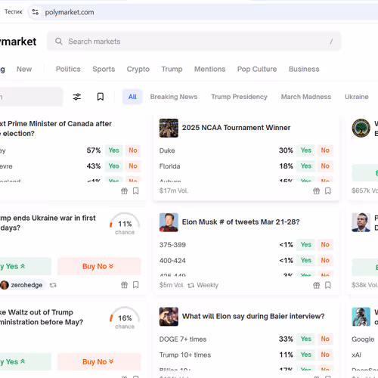Filter by Trump Presidency
The height and width of the screenshot is (378, 378).
click(239, 97)
